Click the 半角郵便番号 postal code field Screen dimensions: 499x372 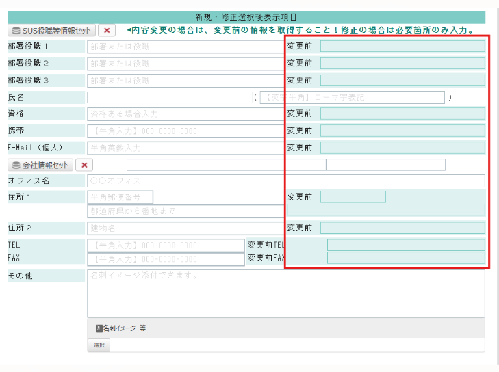point(120,197)
